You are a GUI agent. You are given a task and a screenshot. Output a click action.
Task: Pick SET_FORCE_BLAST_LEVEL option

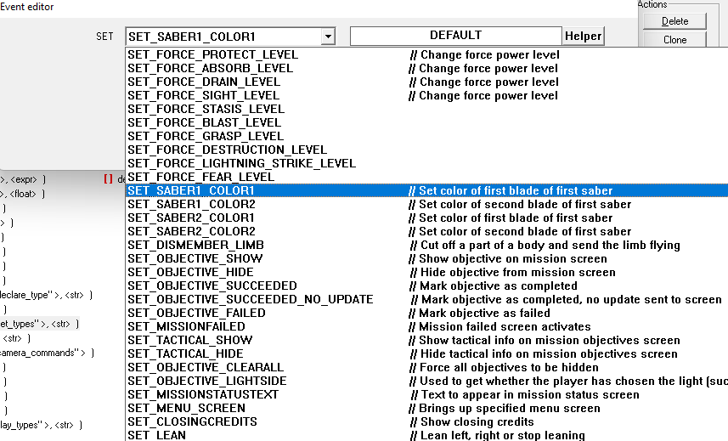(x=426, y=122)
